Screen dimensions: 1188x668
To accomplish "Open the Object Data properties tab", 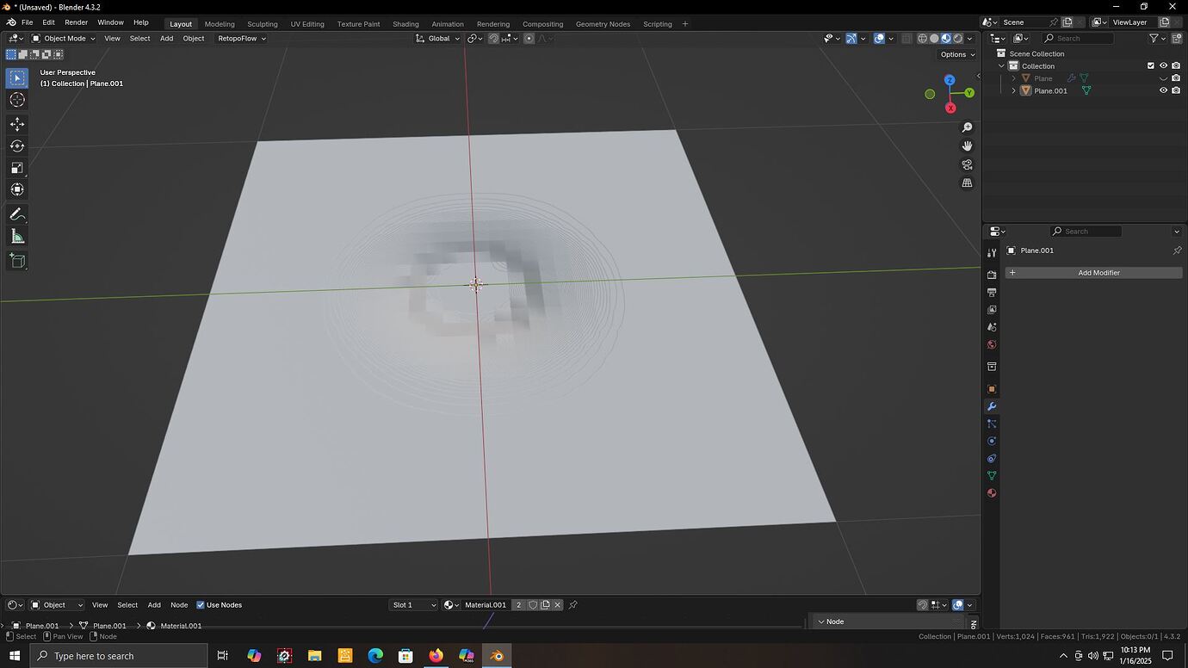I will coord(992,476).
